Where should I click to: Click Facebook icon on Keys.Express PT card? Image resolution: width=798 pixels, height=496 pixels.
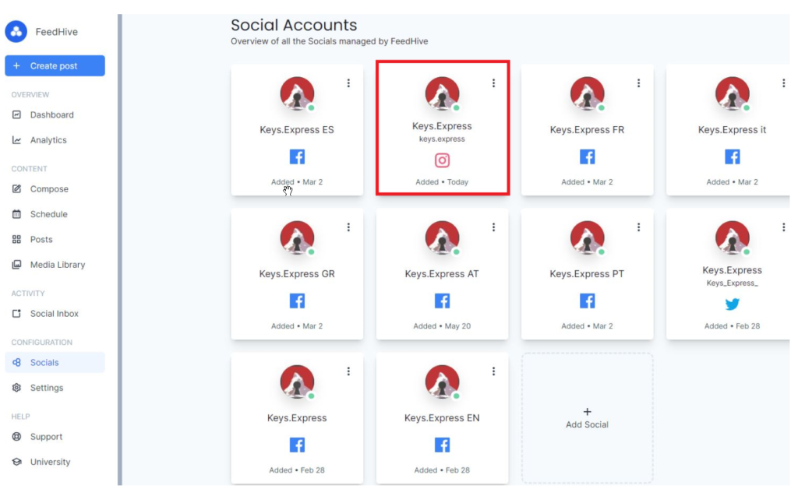(587, 301)
